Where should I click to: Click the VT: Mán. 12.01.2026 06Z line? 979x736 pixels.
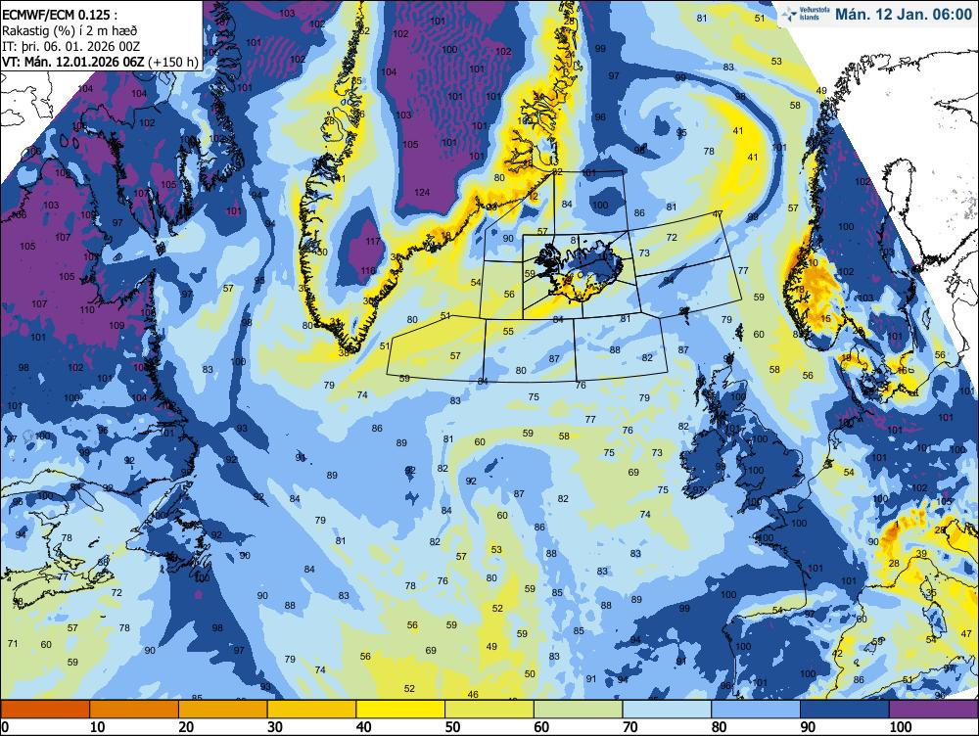click(101, 62)
